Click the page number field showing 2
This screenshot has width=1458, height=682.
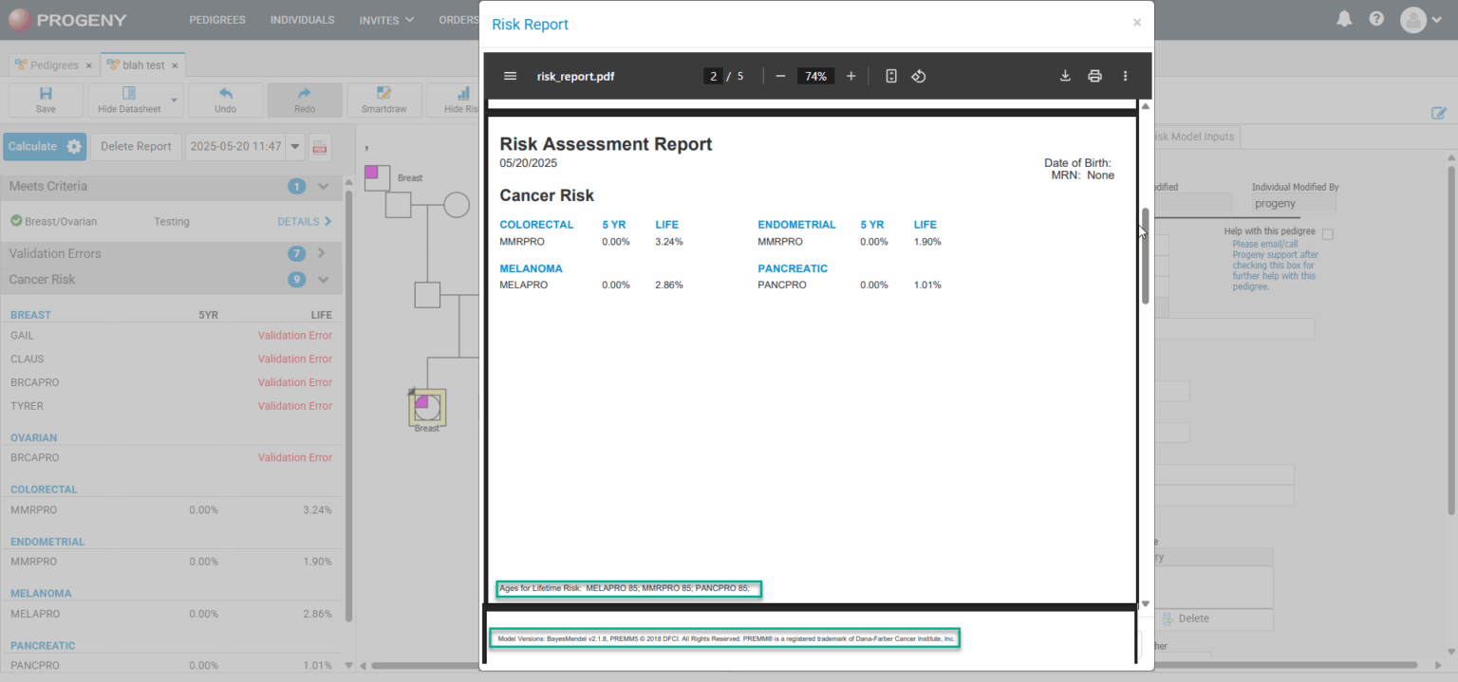[x=713, y=76]
